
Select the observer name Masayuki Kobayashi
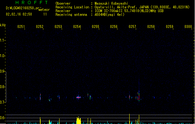pos(111,3)
